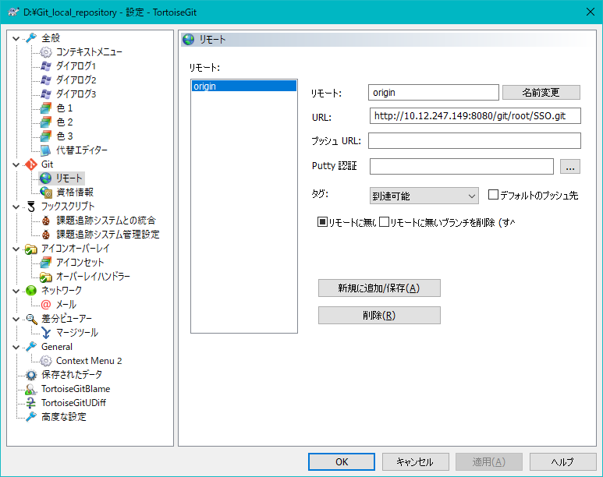The image size is (603, 477).
Task: Toggle the first リモートに無い tri-state checkbox
Action: [322, 222]
